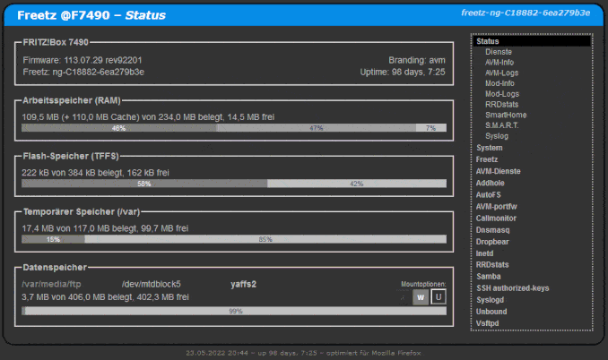This screenshot has height=360, width=608.
Task: Click the Datenspeicher 99% free bar
Action: 236,311
